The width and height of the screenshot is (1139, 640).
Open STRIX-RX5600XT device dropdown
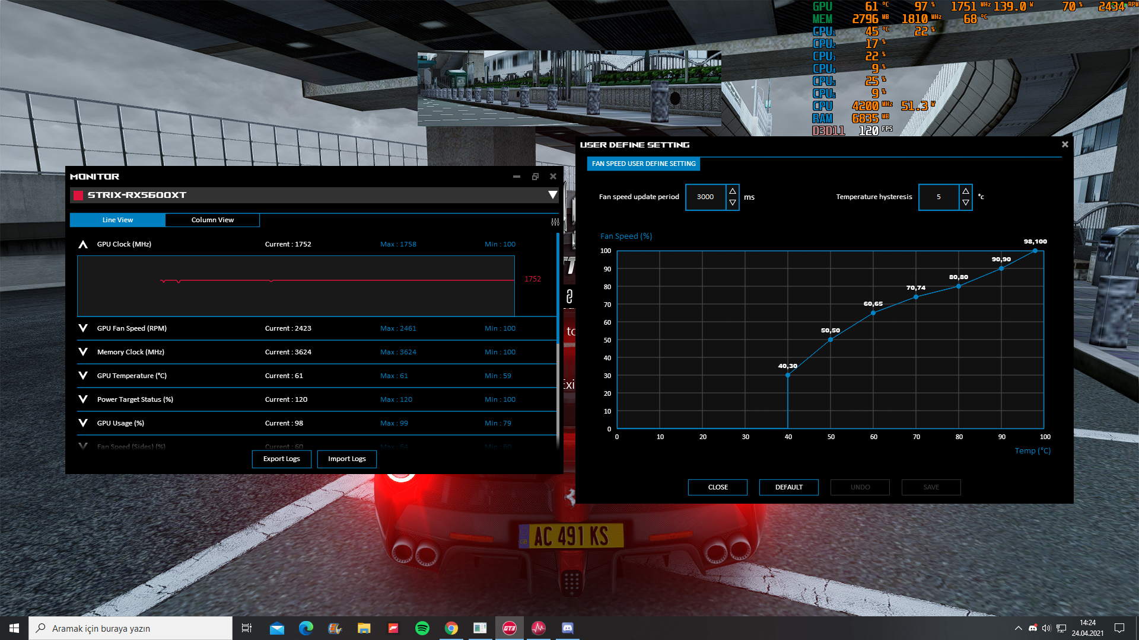552,195
